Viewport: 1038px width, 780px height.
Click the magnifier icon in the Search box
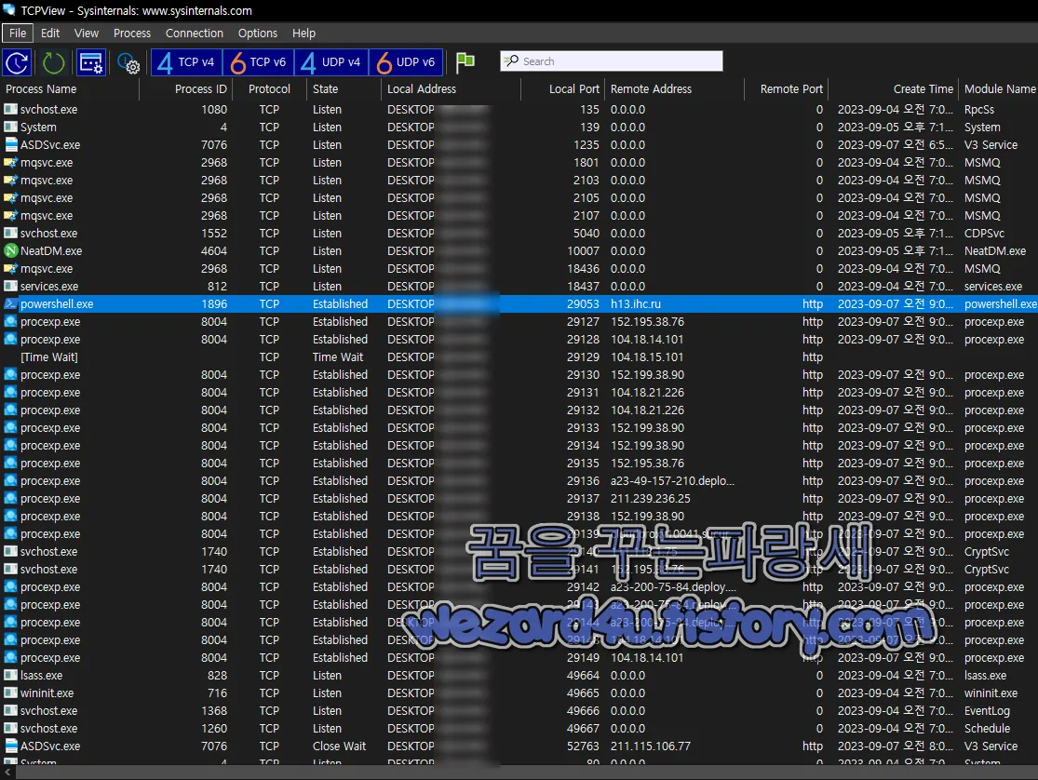(x=513, y=61)
